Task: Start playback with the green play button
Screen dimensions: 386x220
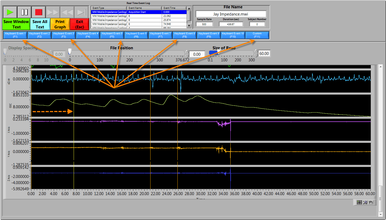Action: coord(10,12)
